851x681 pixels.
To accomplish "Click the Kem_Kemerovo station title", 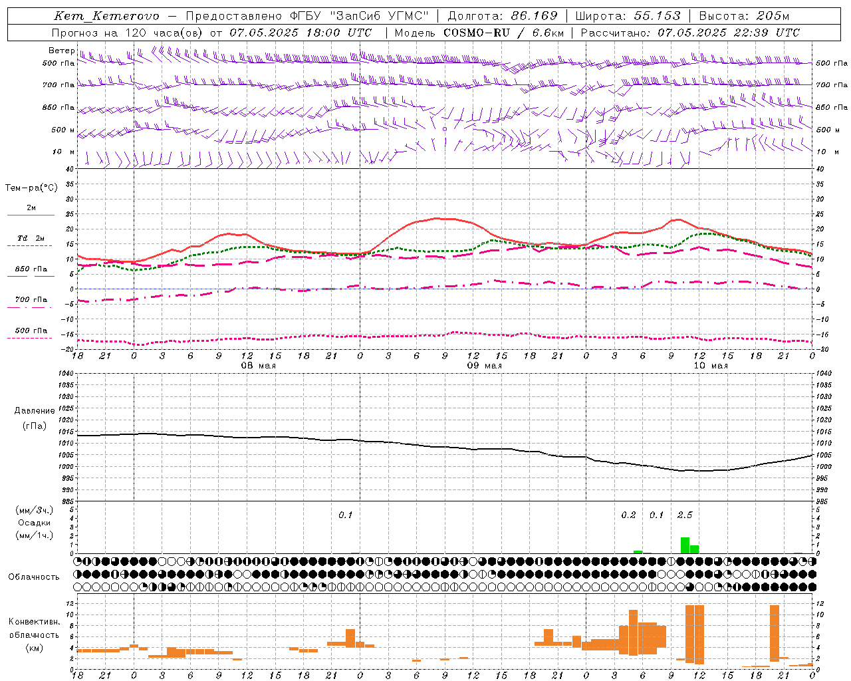I will 106,16.
